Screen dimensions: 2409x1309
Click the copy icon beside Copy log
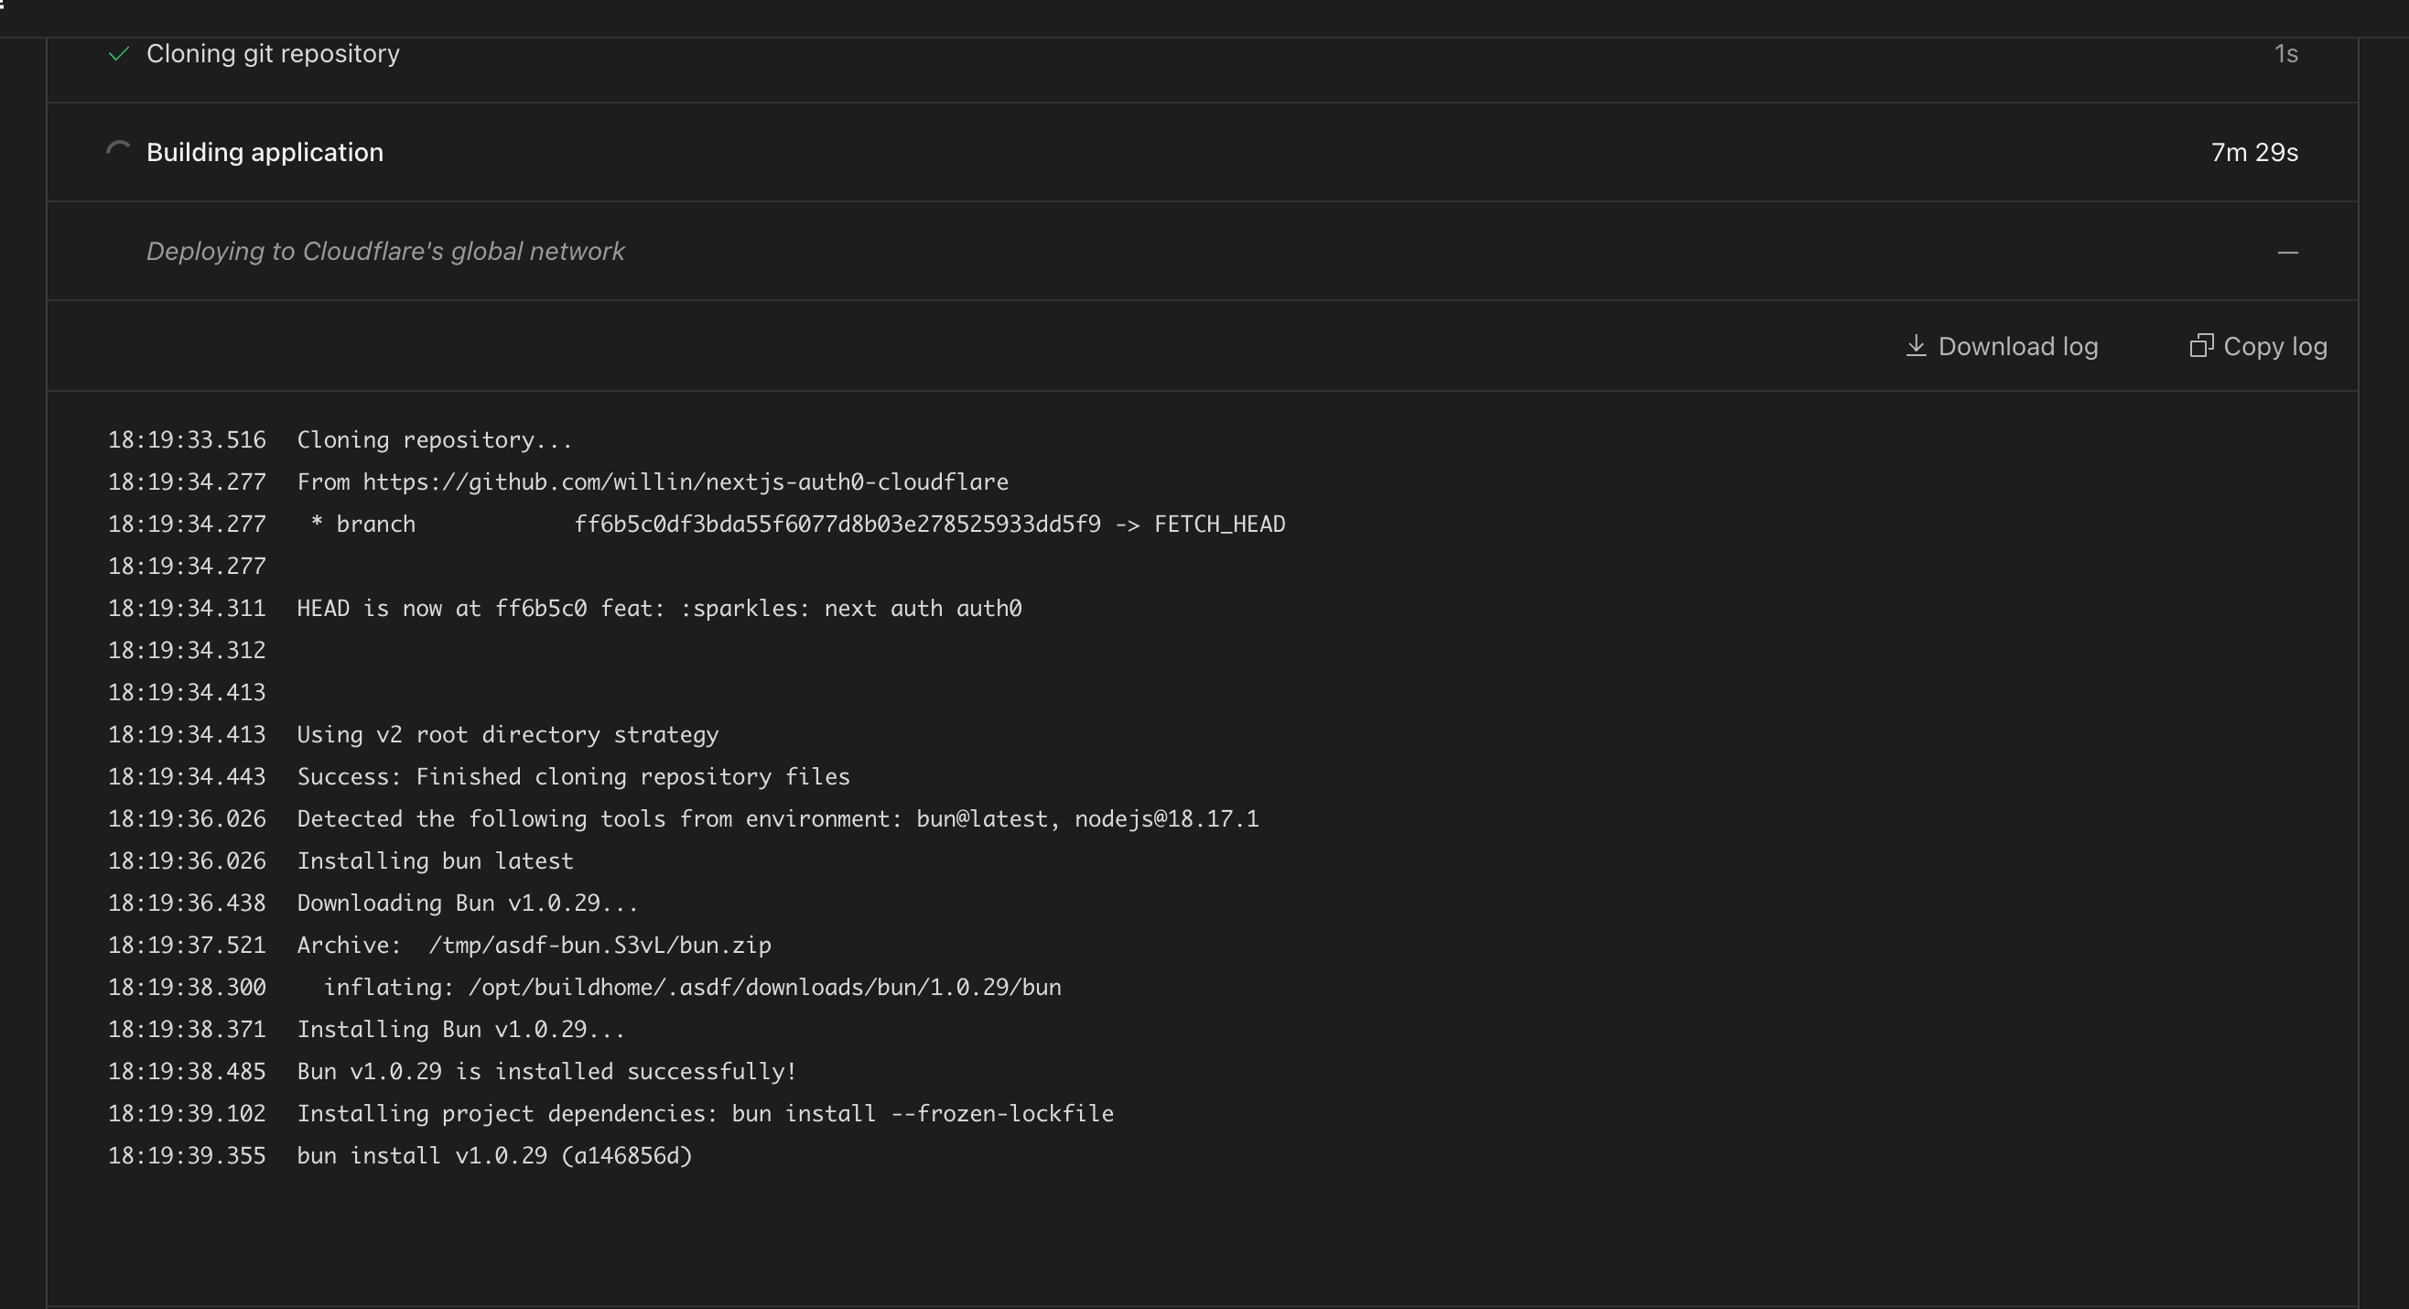click(x=2204, y=345)
